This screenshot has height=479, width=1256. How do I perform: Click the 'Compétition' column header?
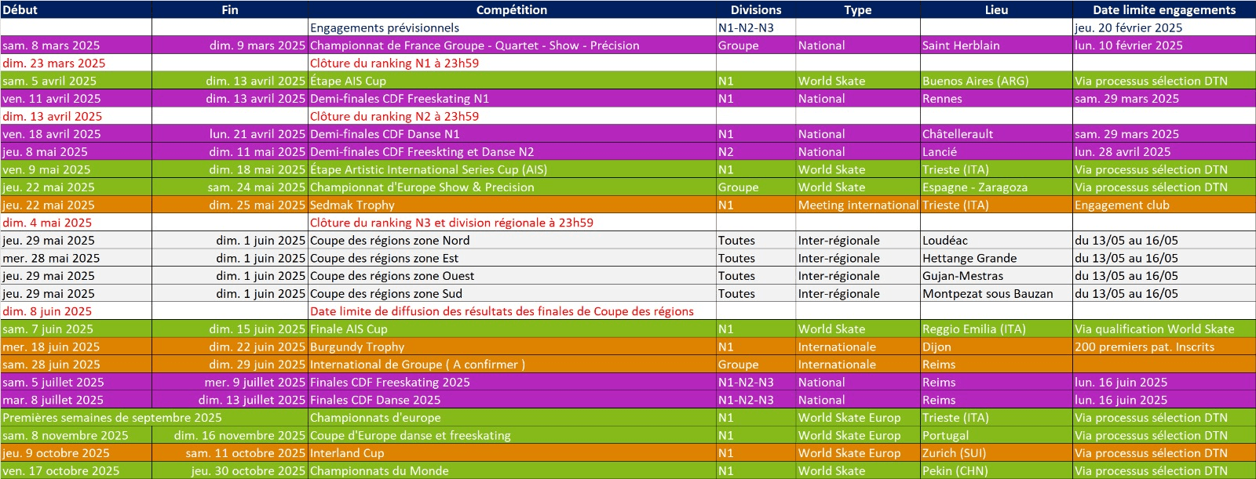(x=512, y=9)
